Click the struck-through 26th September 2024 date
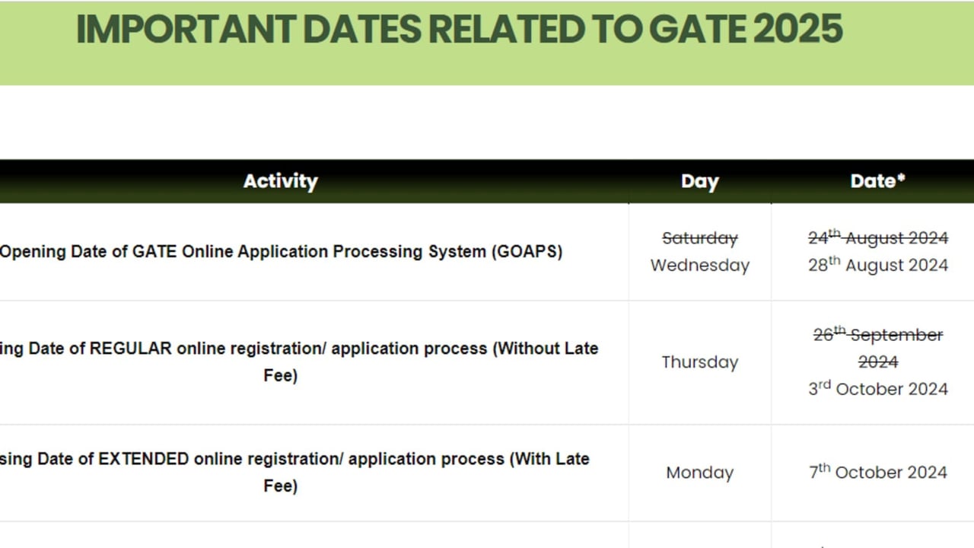 coord(877,348)
